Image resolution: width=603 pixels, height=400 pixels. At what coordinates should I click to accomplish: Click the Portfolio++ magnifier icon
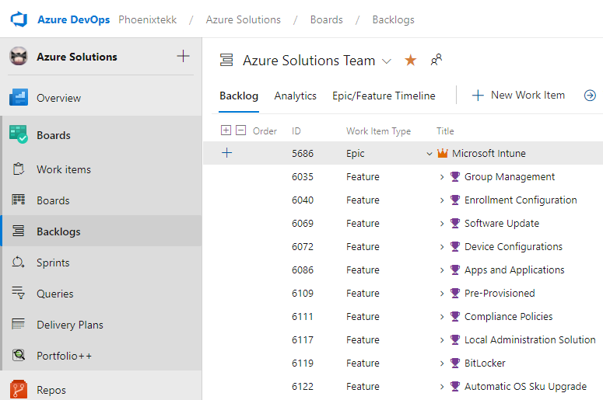tap(19, 355)
